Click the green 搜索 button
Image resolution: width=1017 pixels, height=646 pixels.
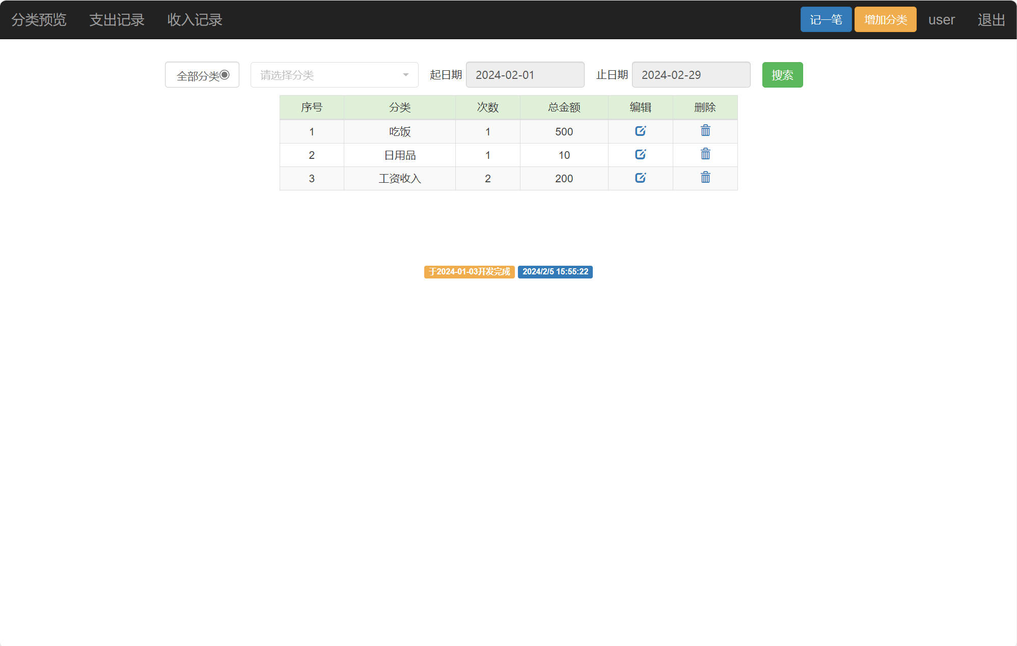pyautogui.click(x=782, y=75)
